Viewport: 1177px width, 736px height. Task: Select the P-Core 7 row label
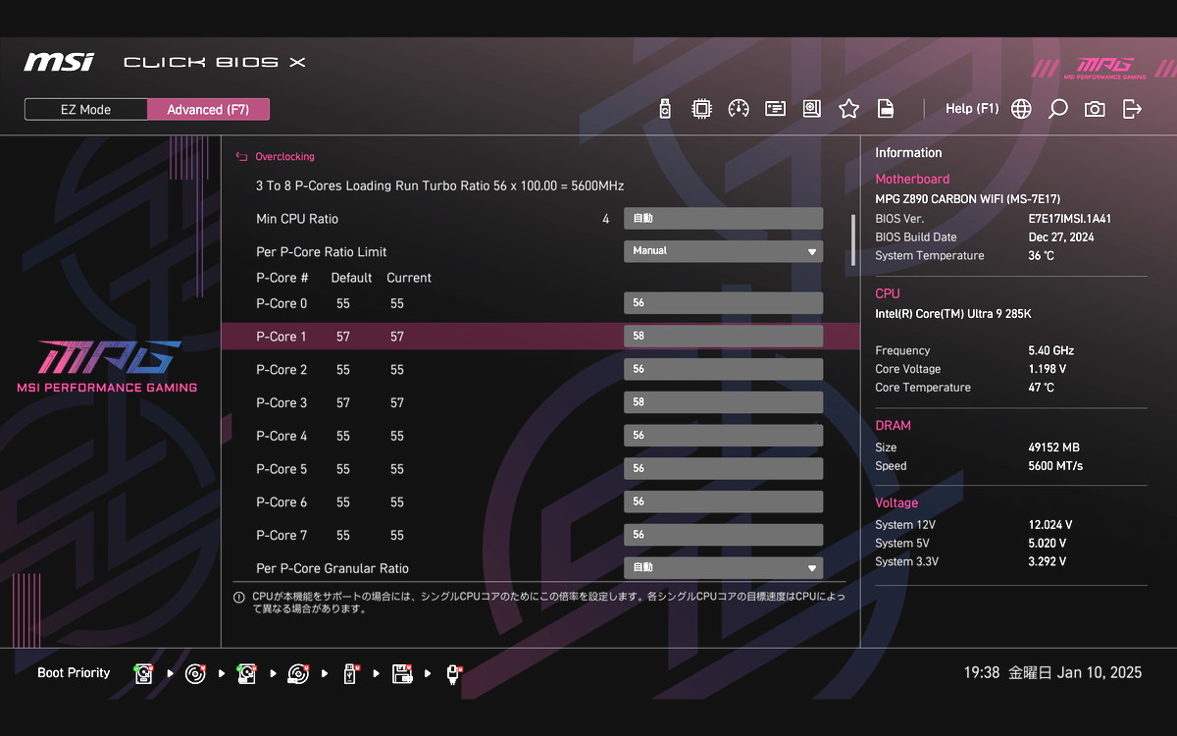pos(281,536)
